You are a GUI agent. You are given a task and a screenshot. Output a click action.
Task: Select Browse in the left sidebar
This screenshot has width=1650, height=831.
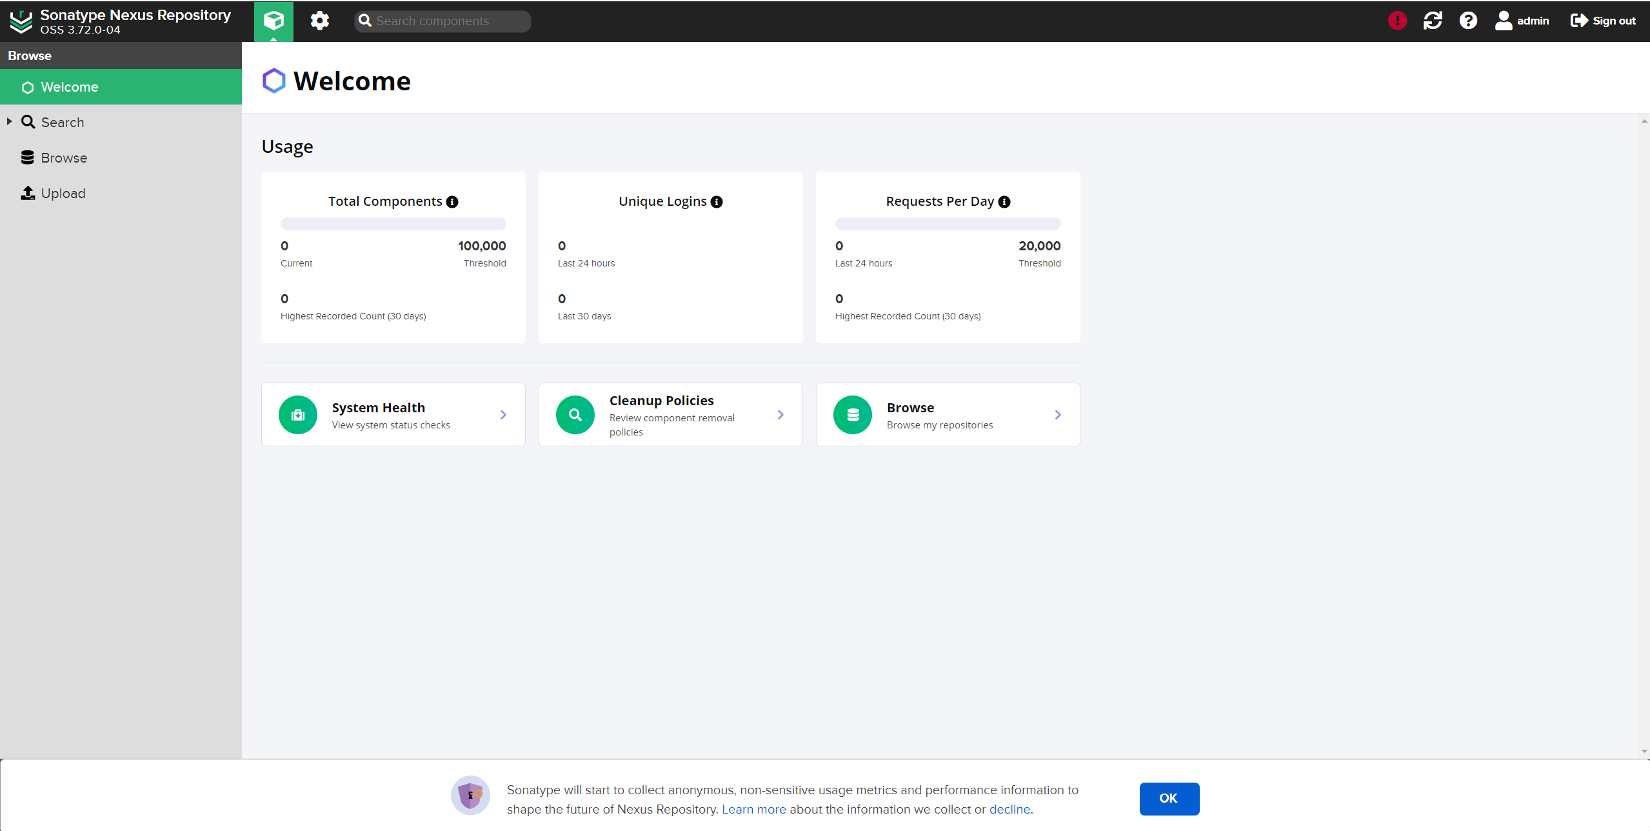[x=63, y=158]
